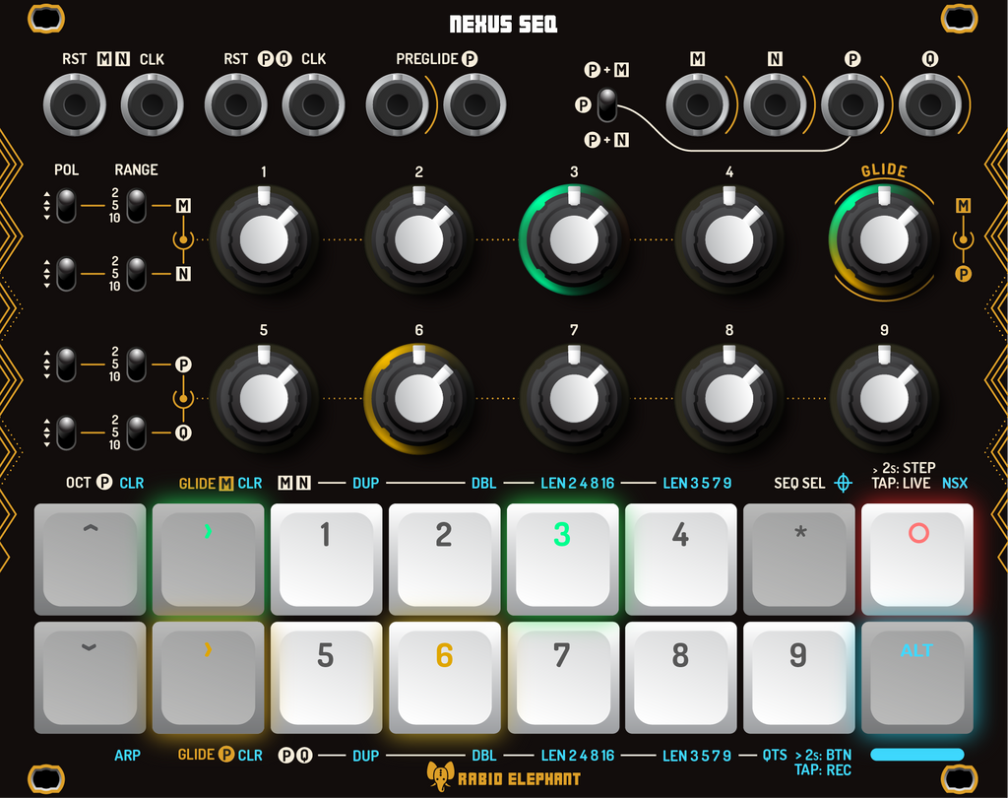Toggle the POL switch for row P

tap(66, 365)
